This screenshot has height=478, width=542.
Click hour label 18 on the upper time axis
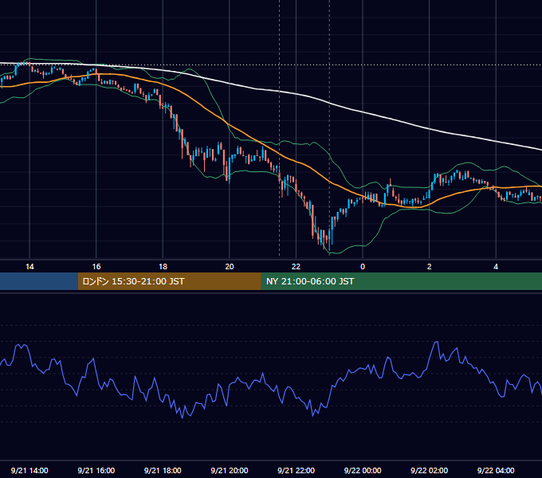163,267
